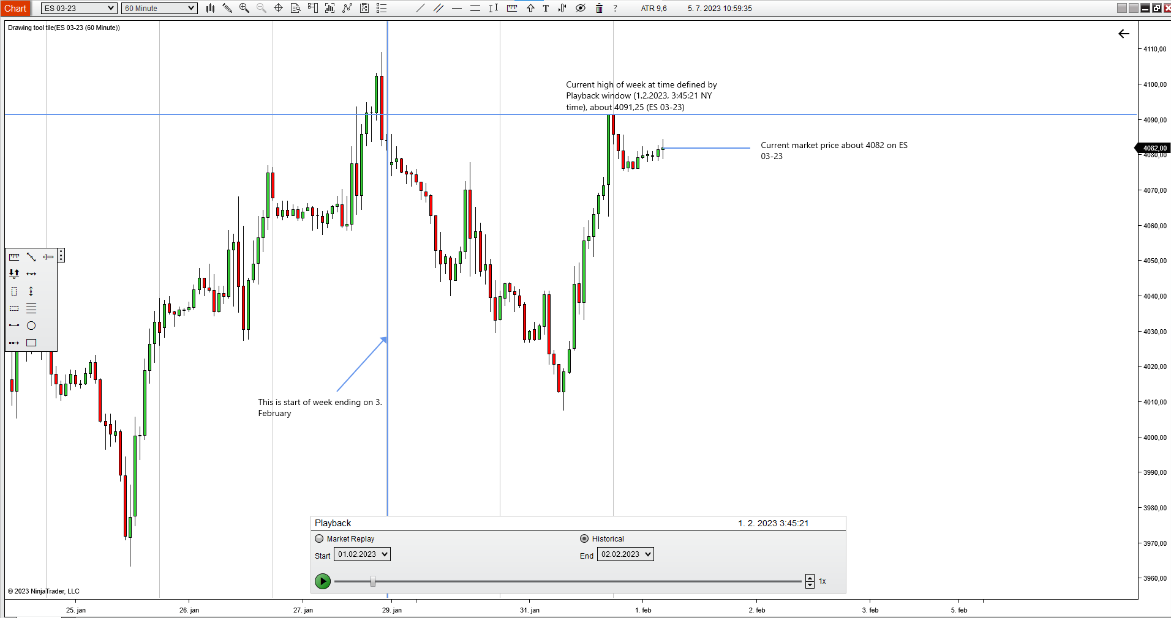Select diagonal arrow line in floating palette
This screenshot has height=618, width=1171.
(31, 257)
